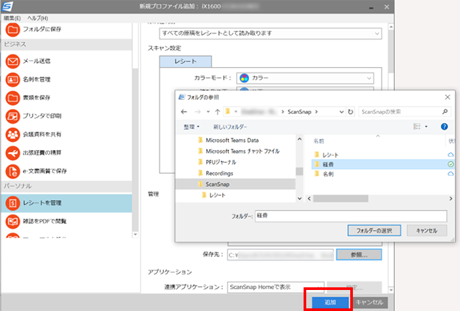The image size is (460, 311).
Task: Select レシート subfolder in tree
Action: [x=217, y=195]
